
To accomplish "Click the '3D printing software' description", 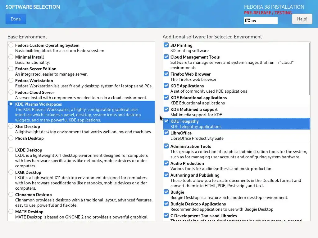I will pos(189,51).
